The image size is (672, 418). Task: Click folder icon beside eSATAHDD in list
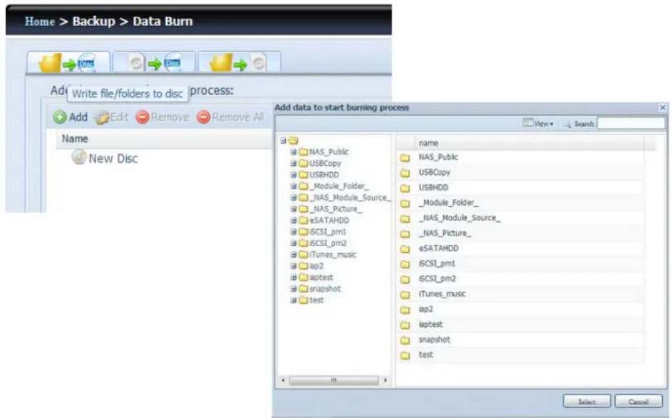click(x=405, y=248)
